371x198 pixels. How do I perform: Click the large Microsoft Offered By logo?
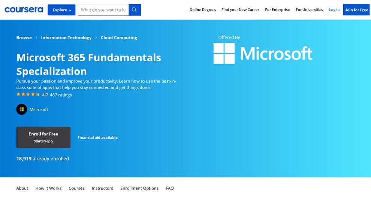pos(263,53)
